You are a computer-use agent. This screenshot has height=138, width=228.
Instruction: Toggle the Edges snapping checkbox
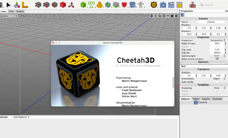217,94
